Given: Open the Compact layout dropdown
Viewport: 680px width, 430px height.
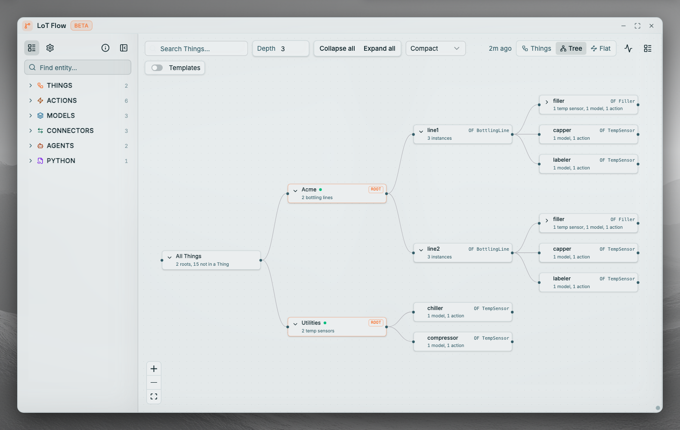Looking at the screenshot, I should pyautogui.click(x=436, y=49).
